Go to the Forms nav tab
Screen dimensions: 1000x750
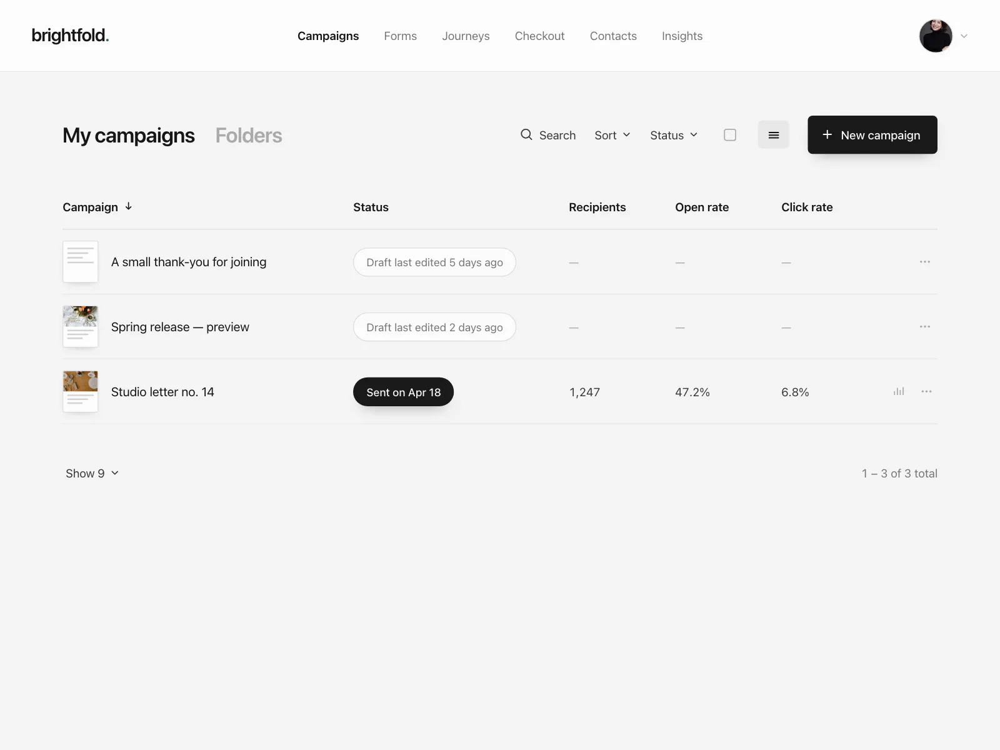[400, 36]
